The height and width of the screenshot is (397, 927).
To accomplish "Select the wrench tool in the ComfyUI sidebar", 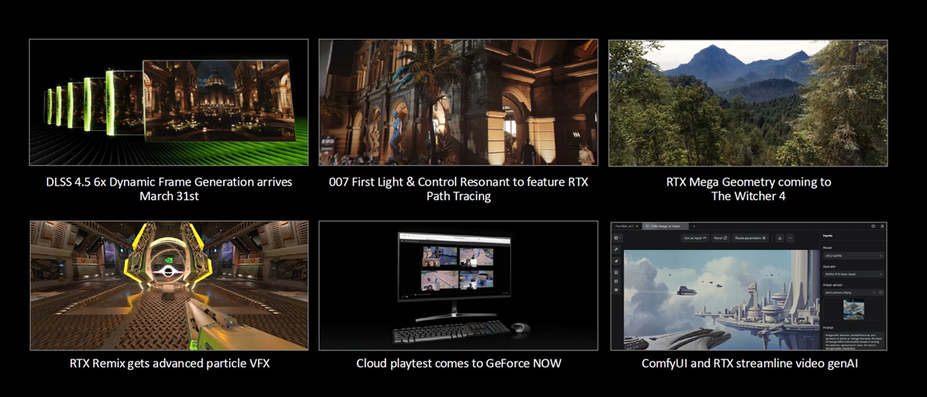I will coord(616,249).
